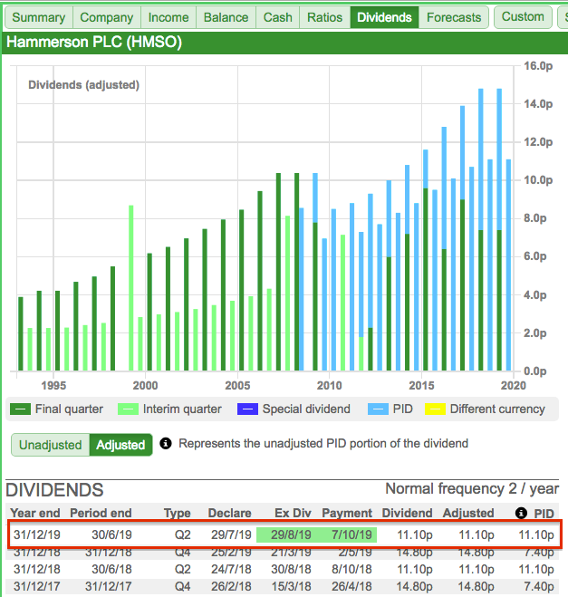This screenshot has width=568, height=597.
Task: Switch chart to Unadjusted dividends
Action: (50, 445)
